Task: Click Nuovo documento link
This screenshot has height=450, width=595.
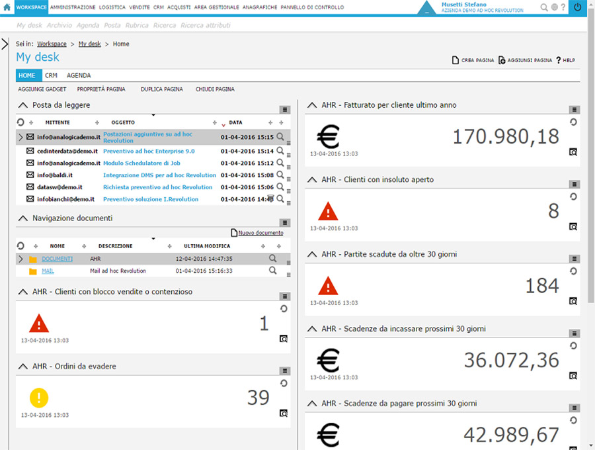Action: point(260,233)
